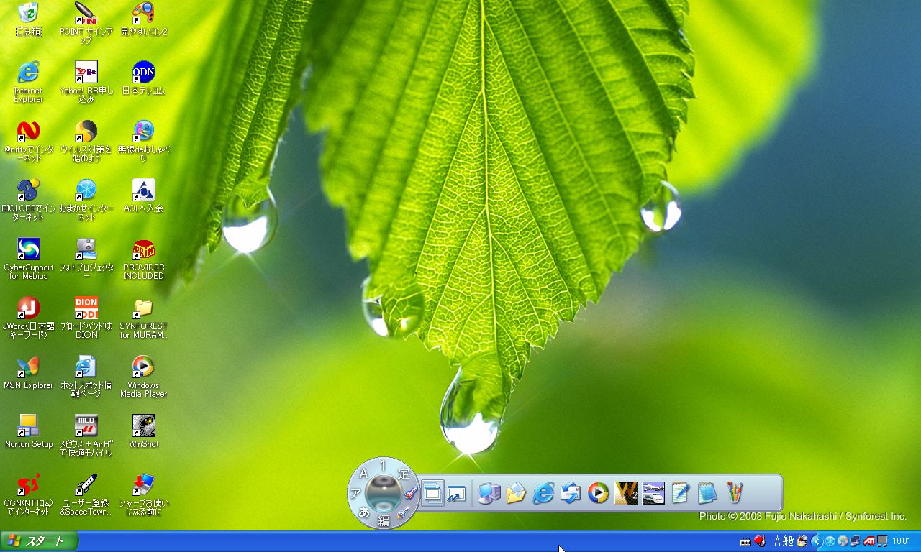The image size is (921, 552).
Task: Click the media player icon in launcher dock
Action: click(598, 493)
